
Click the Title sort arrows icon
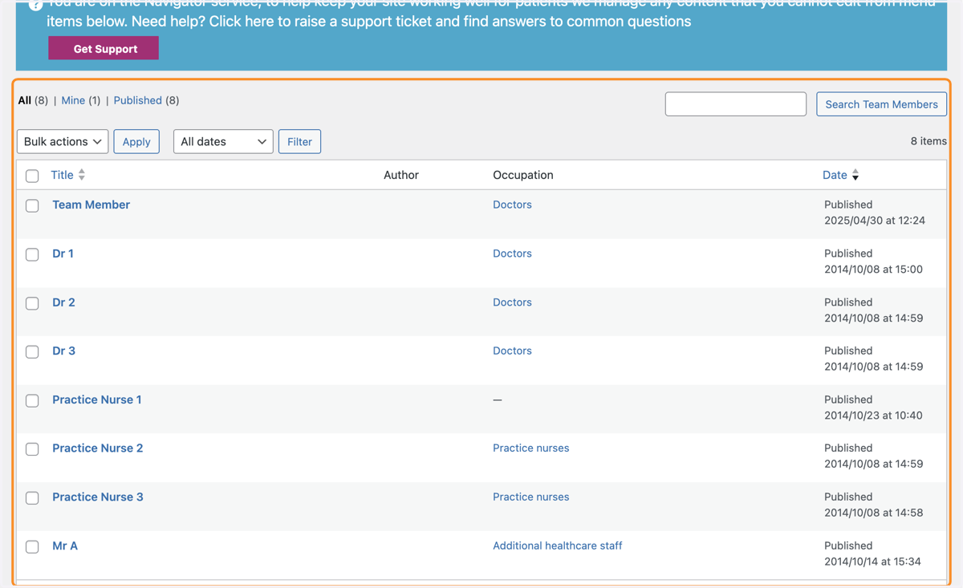point(82,175)
